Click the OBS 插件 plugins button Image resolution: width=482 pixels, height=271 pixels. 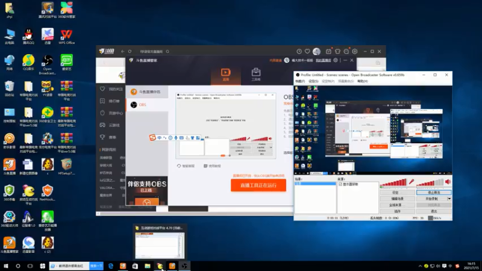point(397,211)
